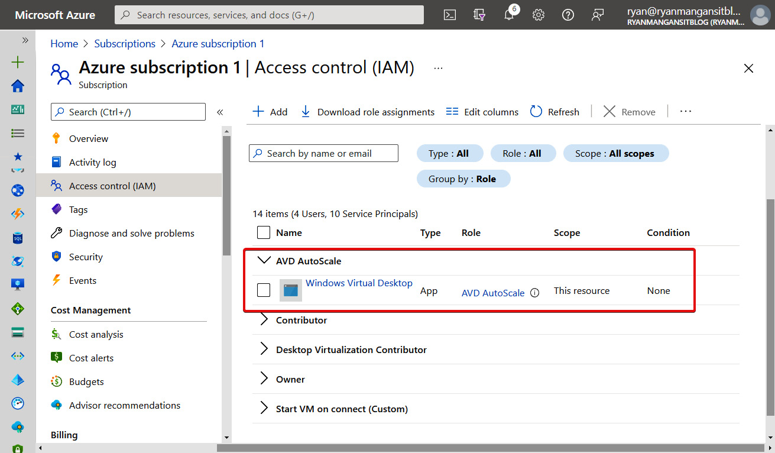Image resolution: width=775 pixels, height=453 pixels.
Task: Click Download role assignments
Action: tap(368, 112)
